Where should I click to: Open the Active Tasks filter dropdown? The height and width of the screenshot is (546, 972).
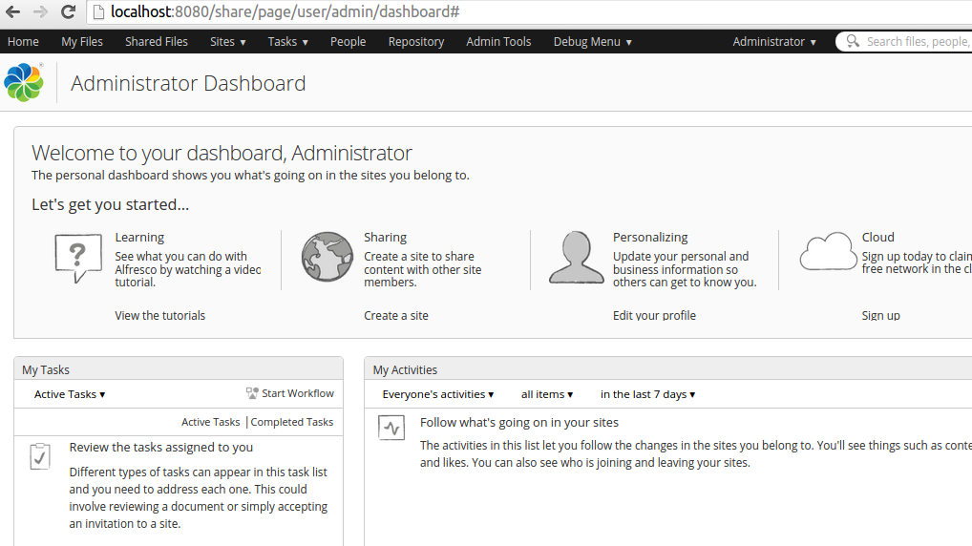coord(70,394)
